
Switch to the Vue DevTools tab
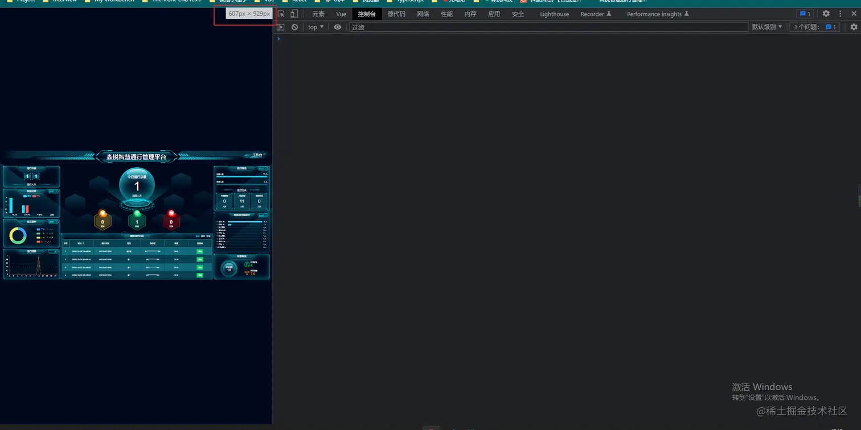click(341, 14)
